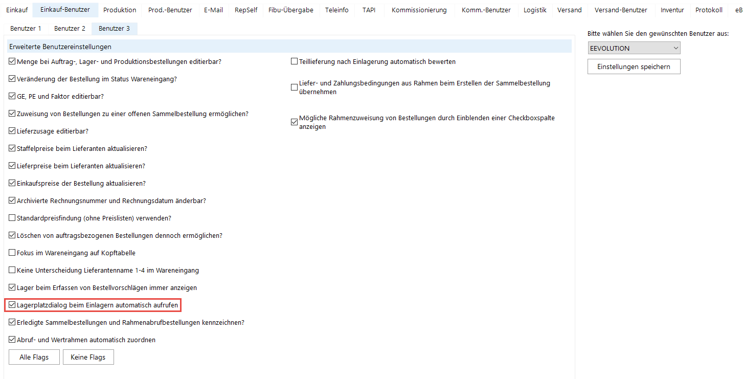Viewport: 743px width, 379px height.
Task: Enable Liefer- und Zahlungsbedingungen aus Rahmen übernehmen
Action: [x=294, y=87]
